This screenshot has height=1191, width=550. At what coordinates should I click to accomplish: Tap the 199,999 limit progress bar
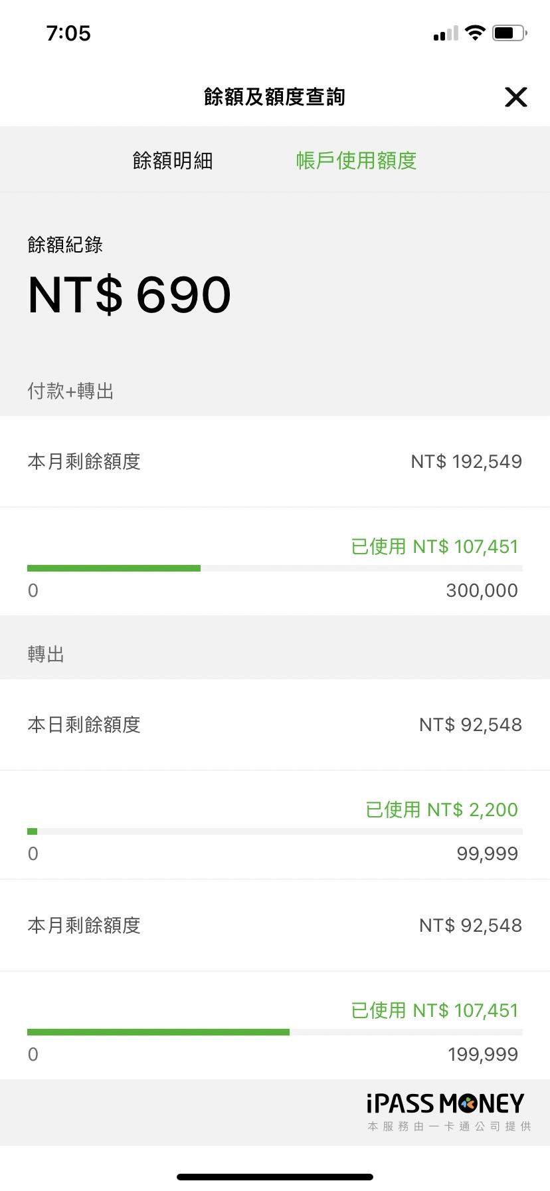tap(274, 1032)
